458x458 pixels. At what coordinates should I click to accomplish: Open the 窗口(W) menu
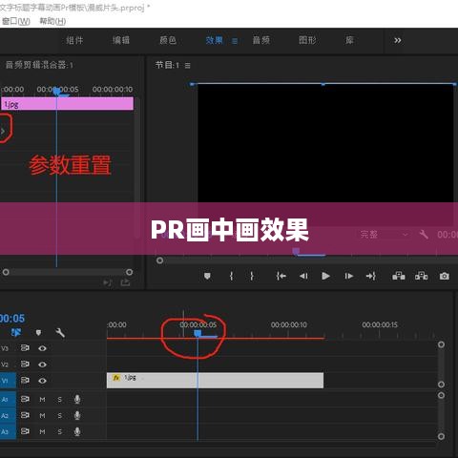[15, 21]
